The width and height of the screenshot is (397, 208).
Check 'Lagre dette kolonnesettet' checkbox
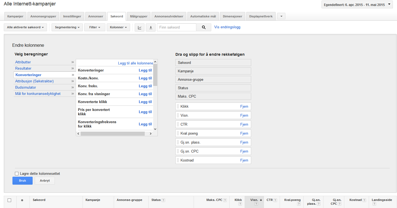pos(17,173)
